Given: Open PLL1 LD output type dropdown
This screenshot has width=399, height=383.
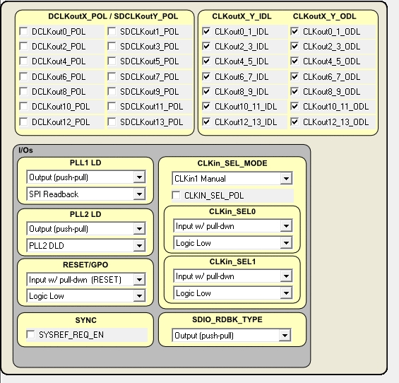Looking at the screenshot, I should tap(86, 177).
